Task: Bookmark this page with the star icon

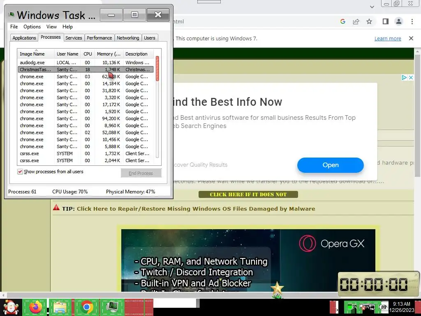Action: click(x=369, y=21)
